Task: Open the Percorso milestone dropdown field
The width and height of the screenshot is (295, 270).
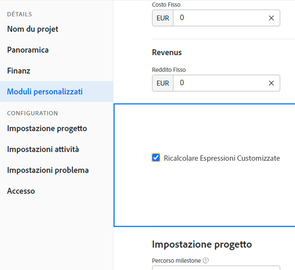Action: click(x=216, y=268)
